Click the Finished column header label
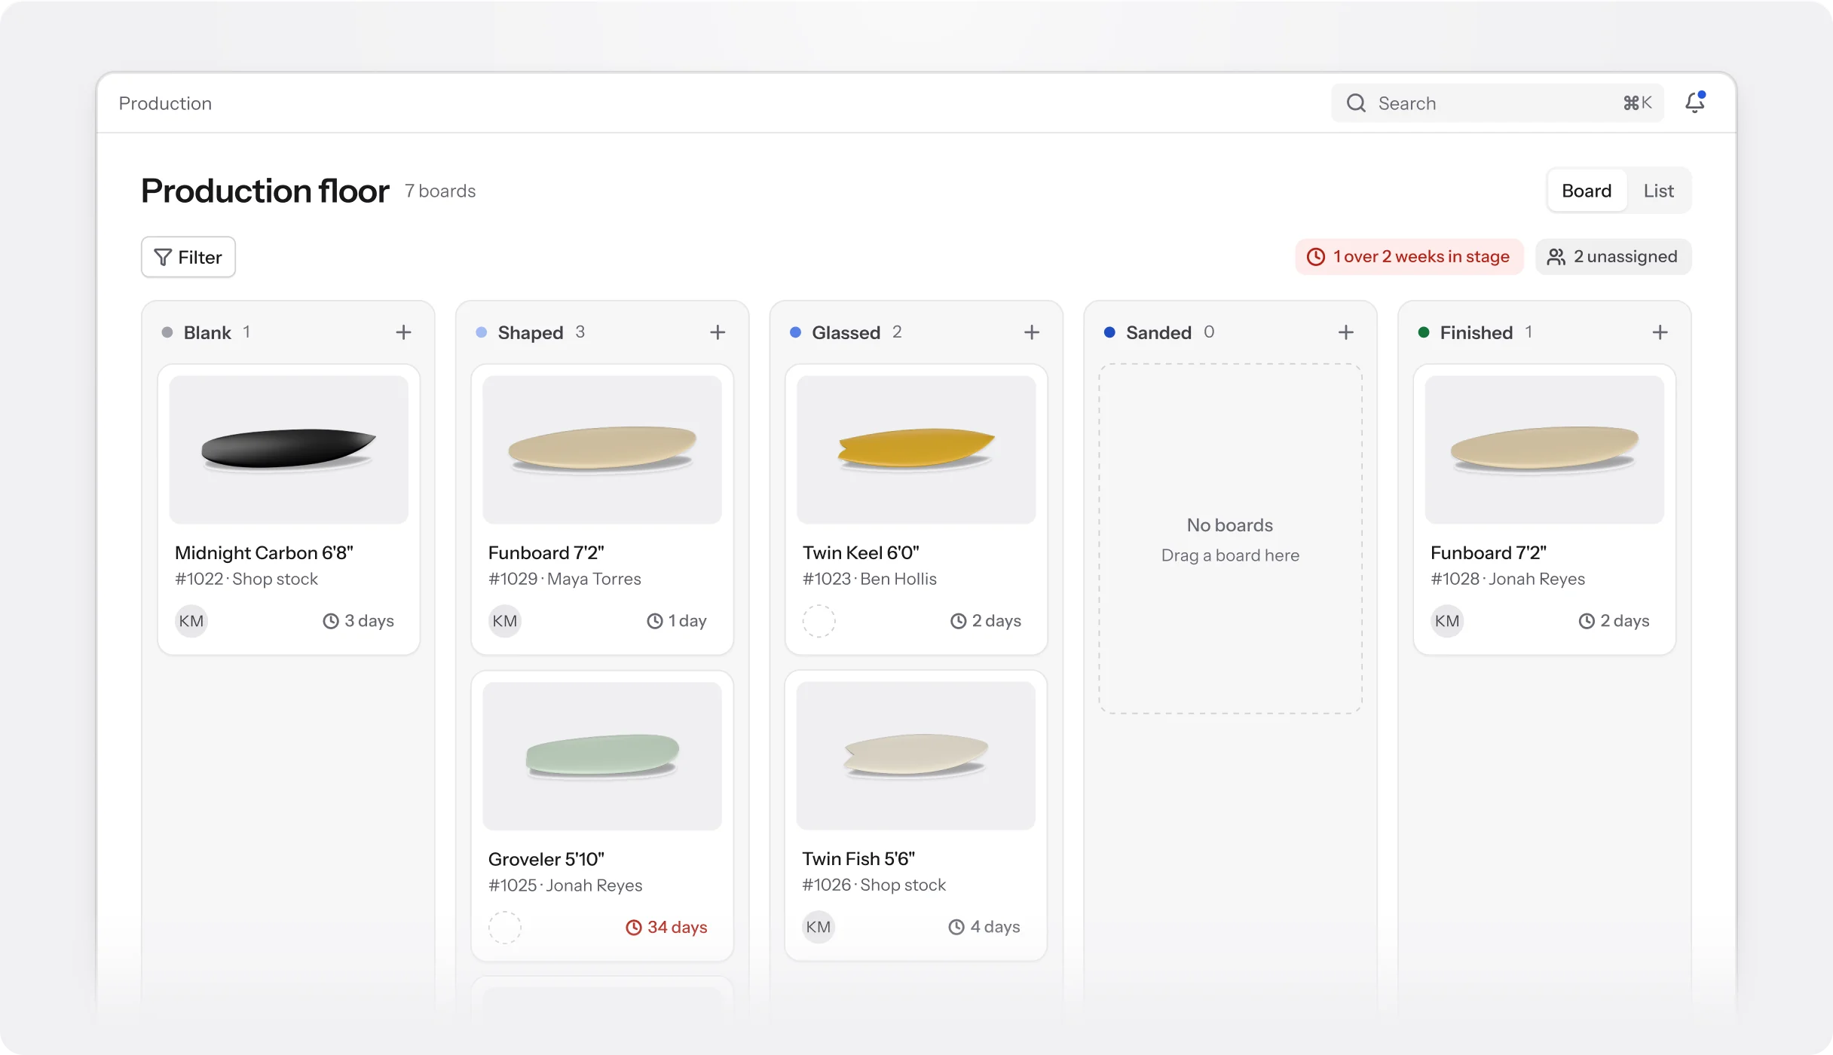The width and height of the screenshot is (1833, 1055). (x=1476, y=332)
